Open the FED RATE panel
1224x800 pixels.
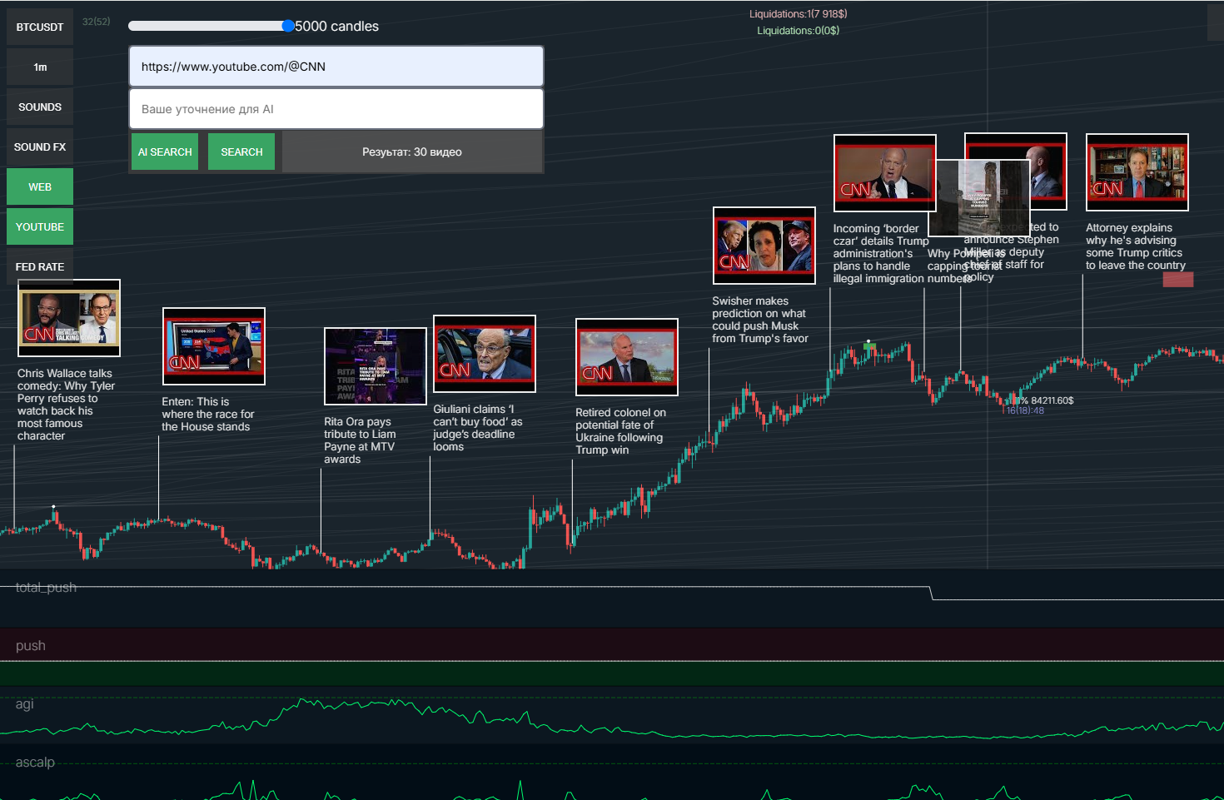pyautogui.click(x=40, y=266)
